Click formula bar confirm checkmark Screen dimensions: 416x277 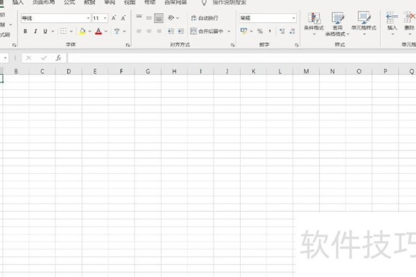pyautogui.click(x=44, y=57)
